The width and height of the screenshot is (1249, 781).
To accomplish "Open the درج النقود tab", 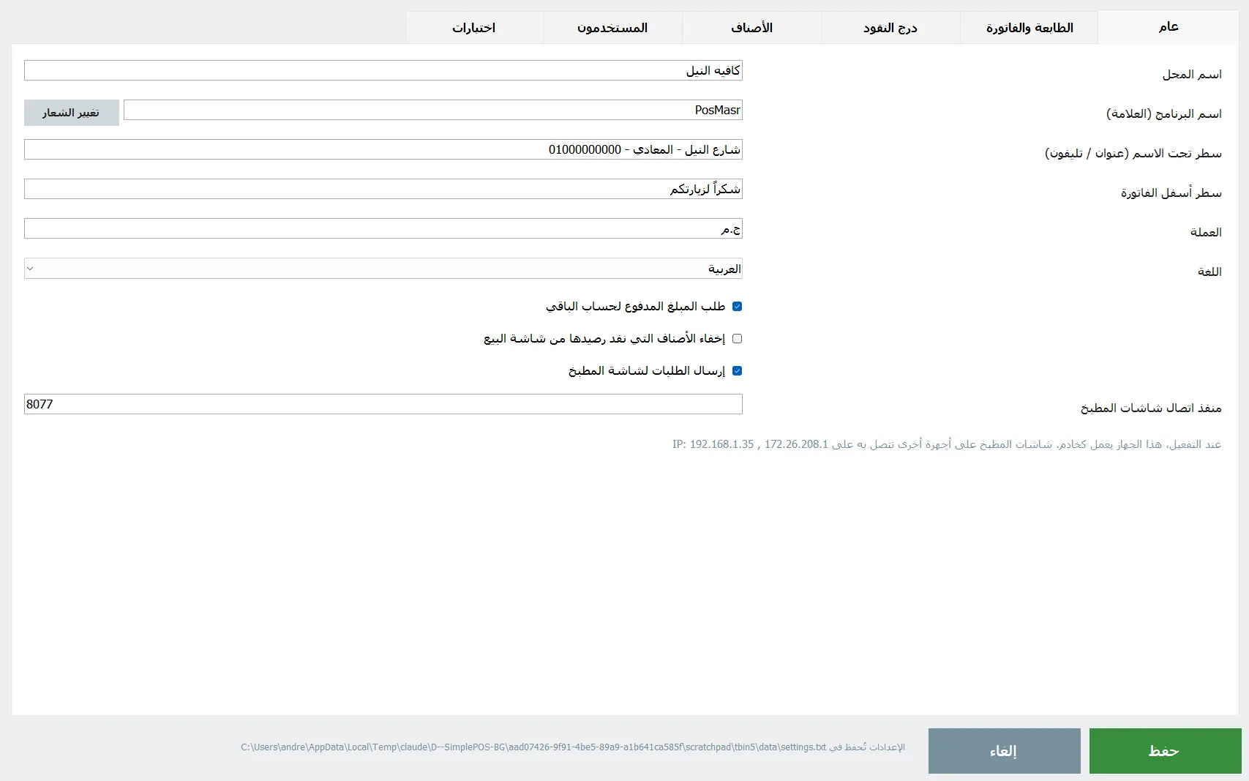I will tap(890, 28).
